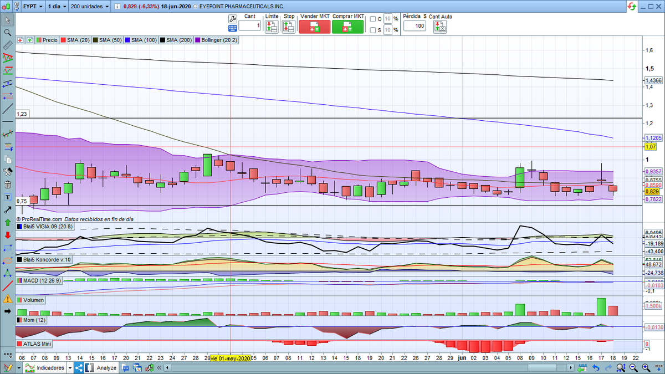Activate the magnifier zoom tool

[8, 33]
